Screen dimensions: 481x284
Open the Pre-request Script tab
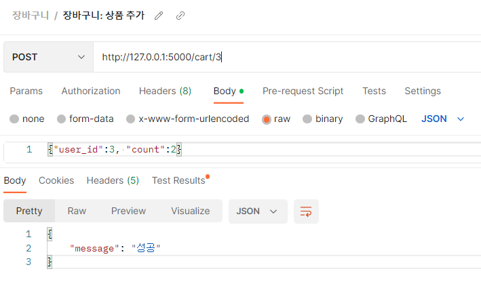pos(303,91)
